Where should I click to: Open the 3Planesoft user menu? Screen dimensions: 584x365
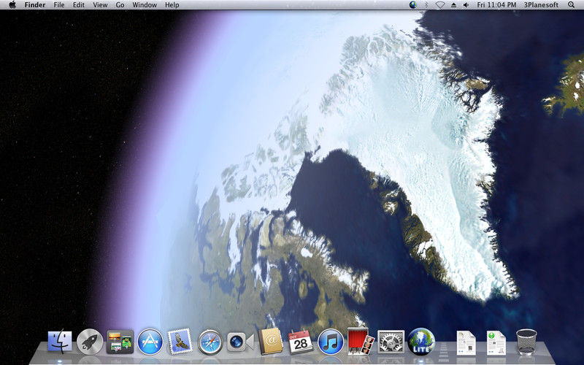click(x=541, y=5)
